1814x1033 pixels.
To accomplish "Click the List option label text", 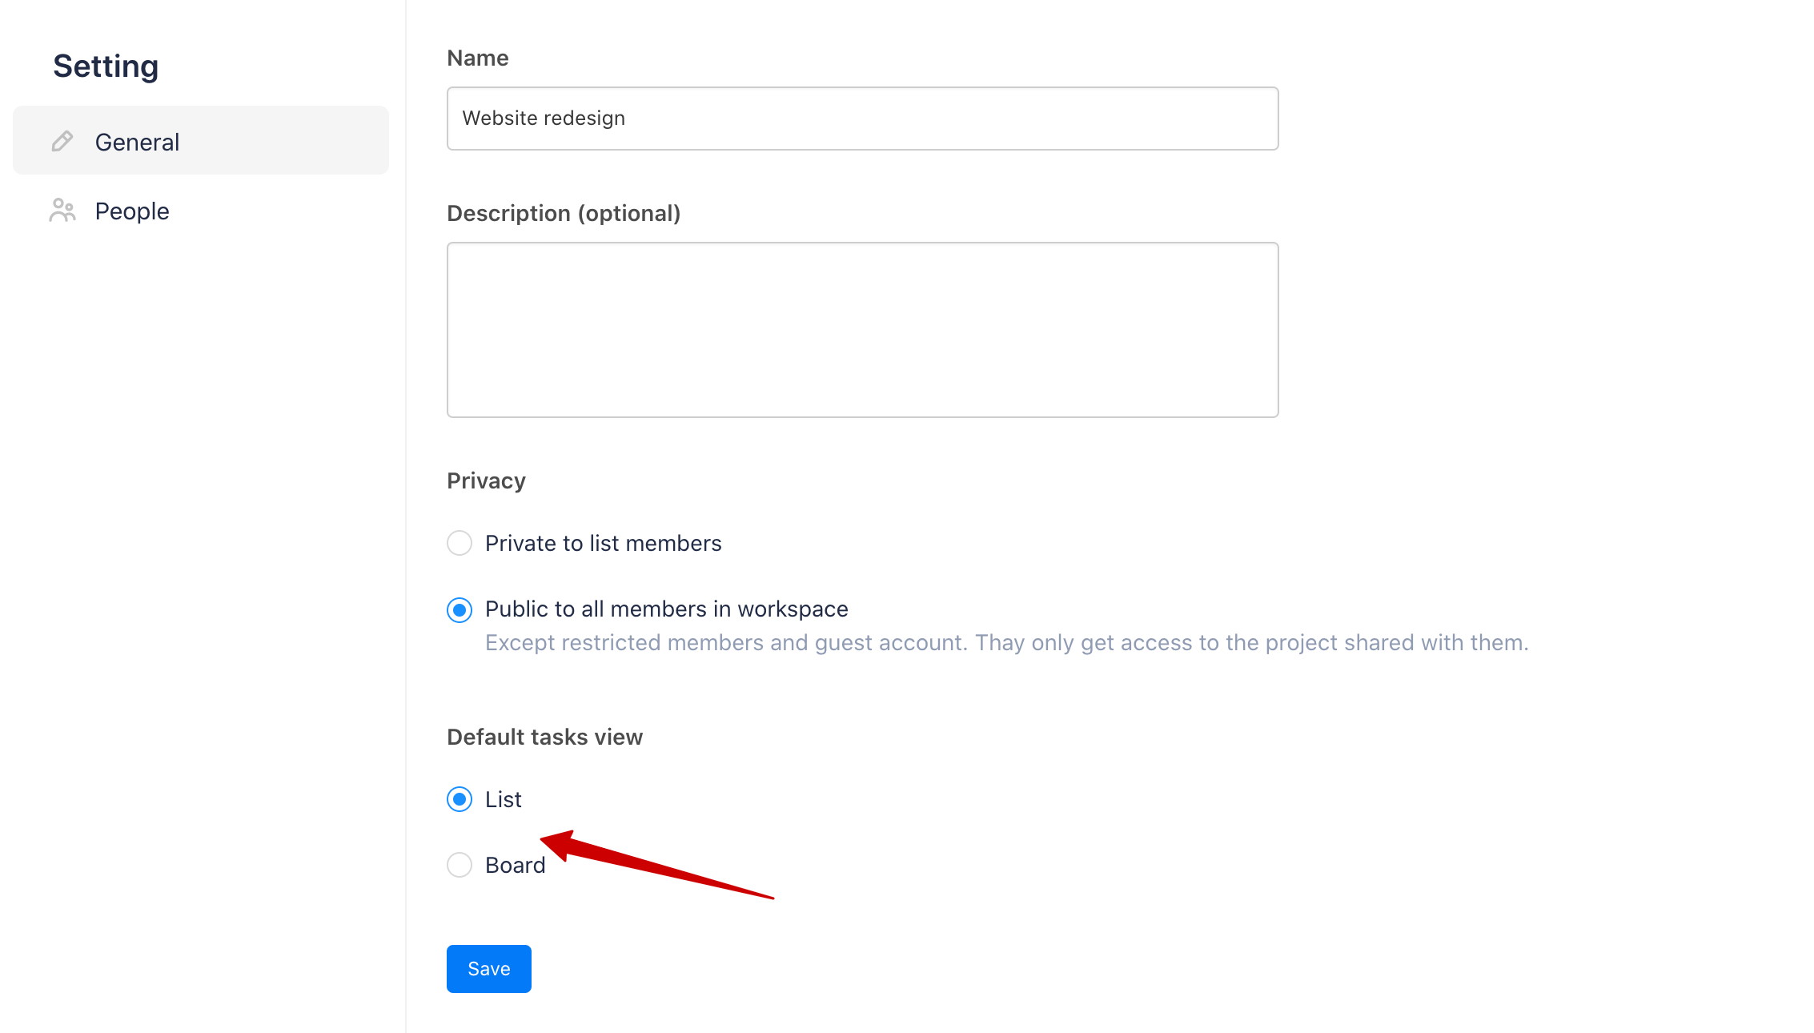I will (502, 799).
